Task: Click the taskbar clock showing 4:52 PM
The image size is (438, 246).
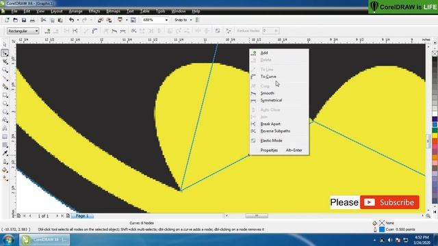Action: [422, 240]
